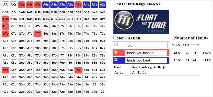Select the AA hand cell
Viewport: 213px width, 97px height.
[6, 5]
